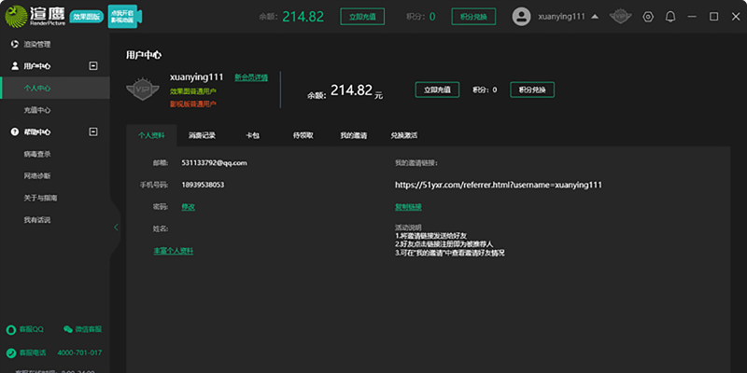Screen dimensions: 747x373
Task: Collapse the 帮助中心 sidebar section
Action: (x=92, y=131)
